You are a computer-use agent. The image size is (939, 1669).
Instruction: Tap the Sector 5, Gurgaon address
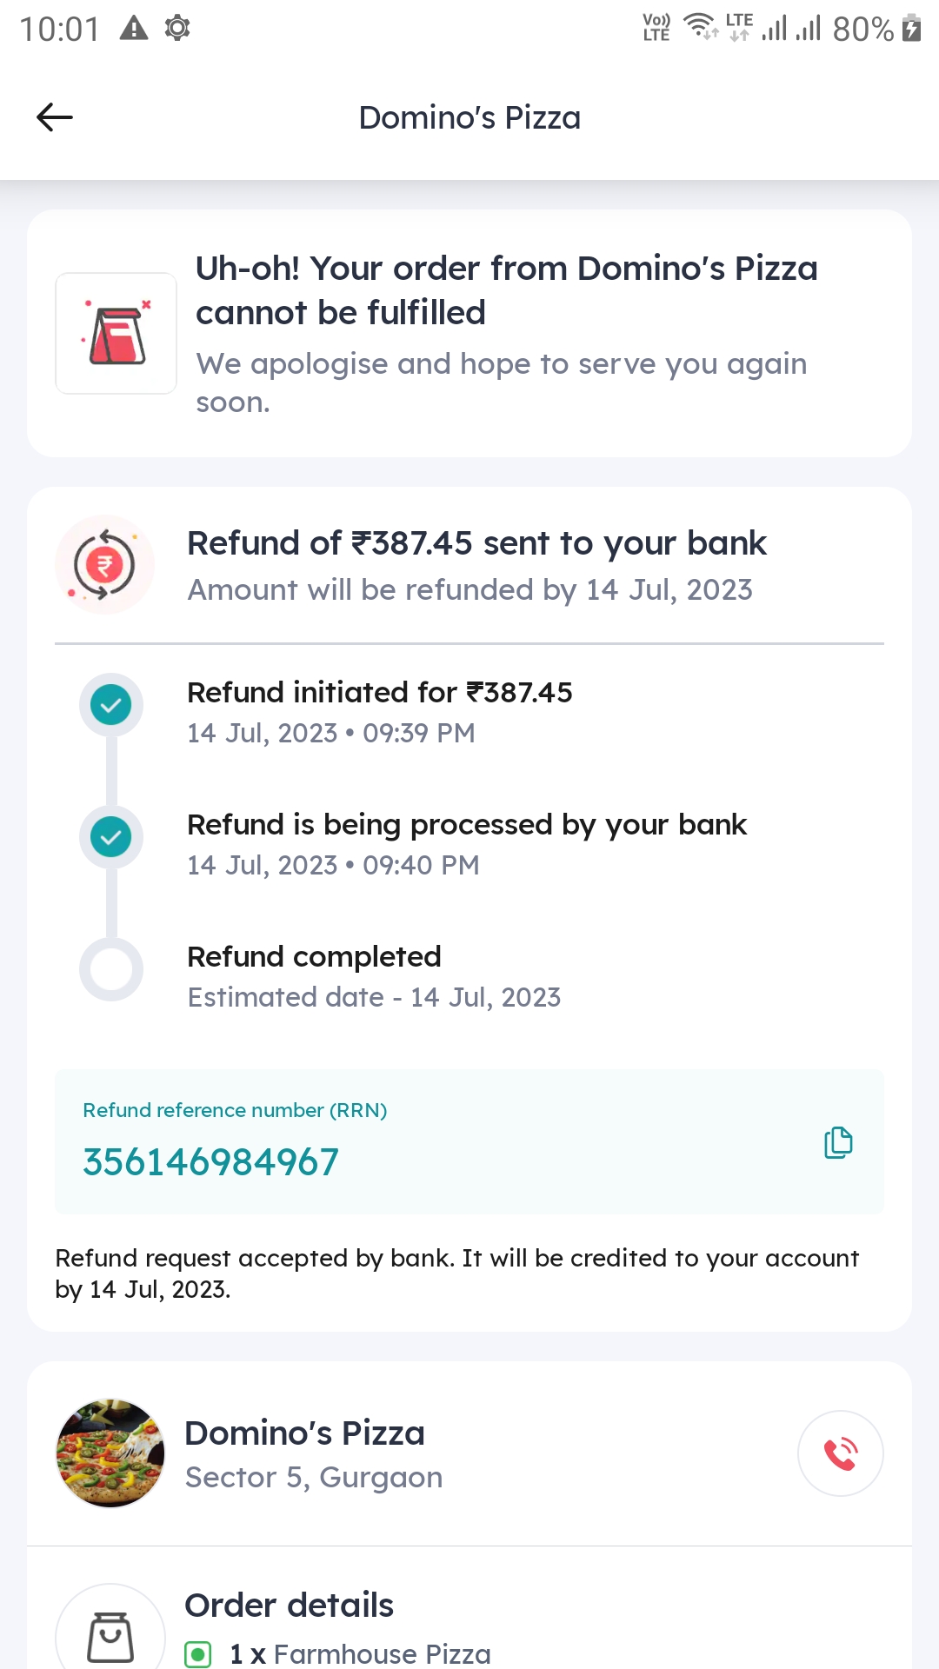314,1477
